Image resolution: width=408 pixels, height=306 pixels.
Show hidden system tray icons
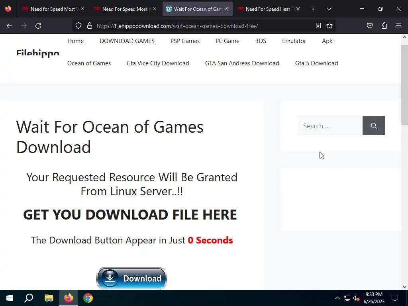pyautogui.click(x=337, y=298)
